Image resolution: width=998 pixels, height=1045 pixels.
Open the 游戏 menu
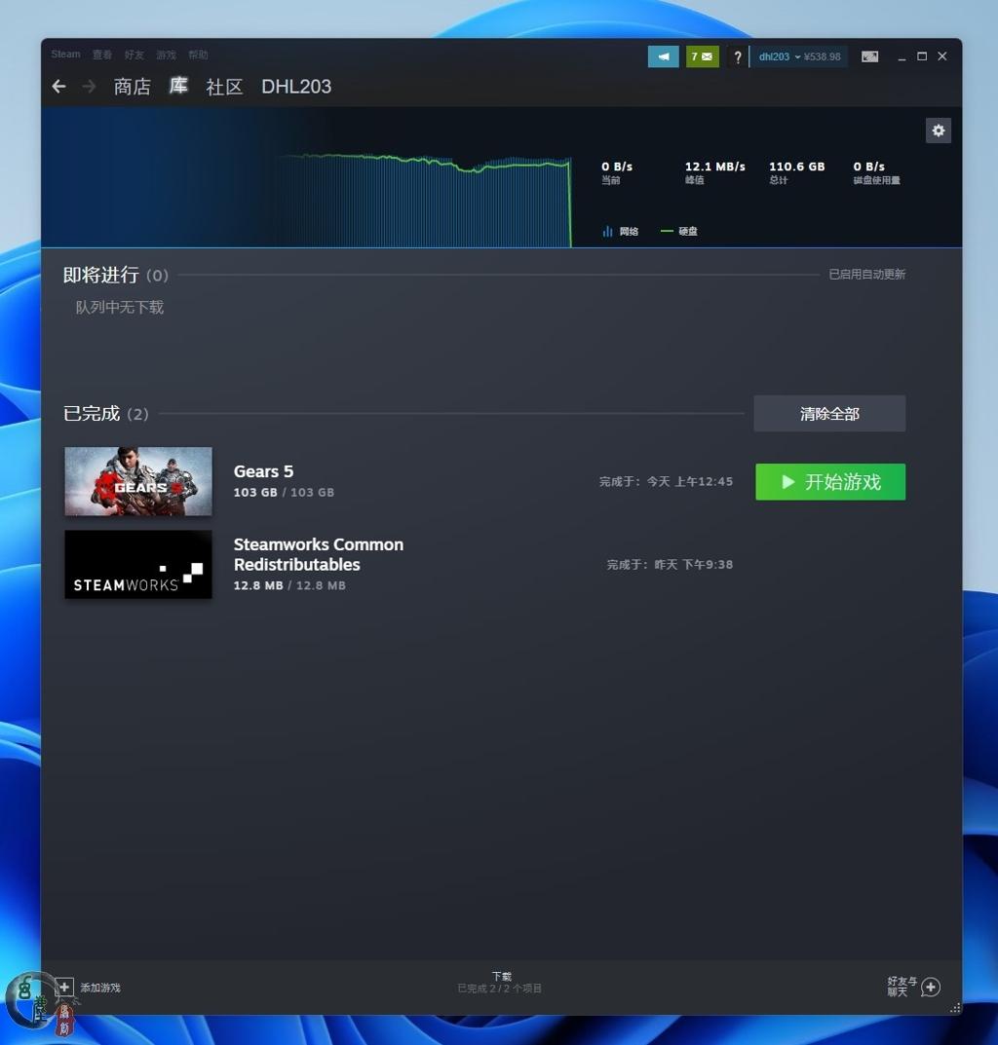(x=166, y=55)
